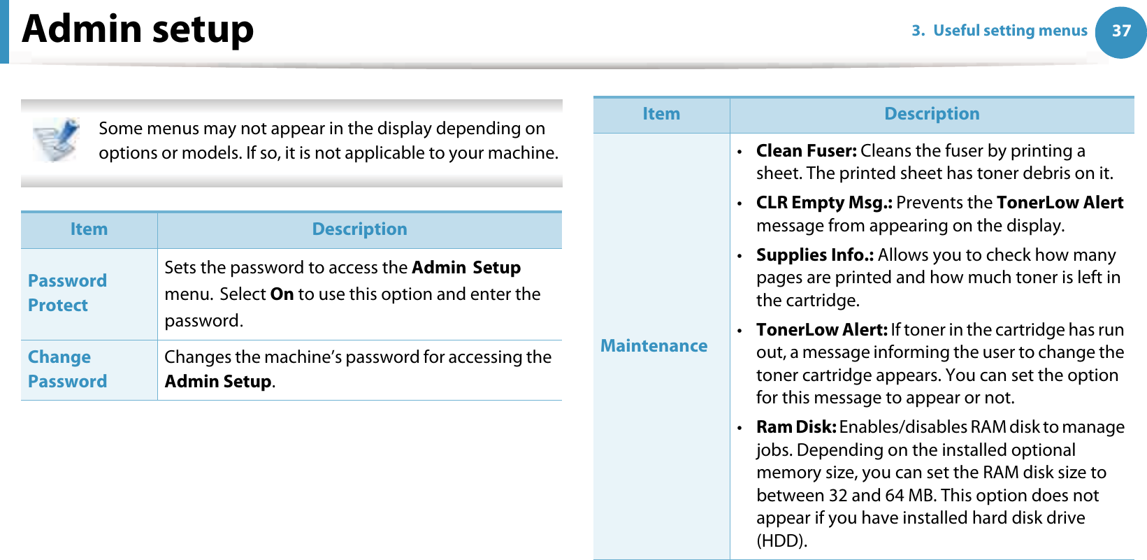
Task: Select the "Maintenance" item cell
Action: click(x=654, y=346)
